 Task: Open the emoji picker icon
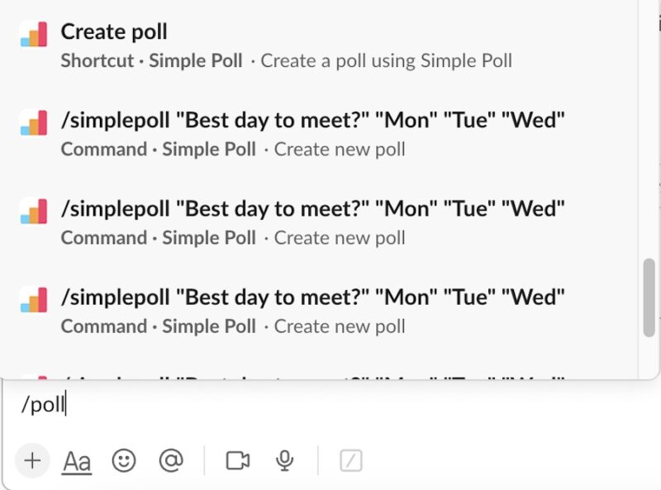pos(122,461)
